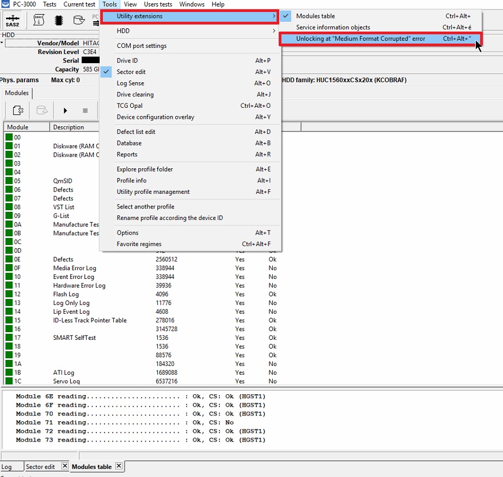Click the disk utility toolbar icon
The height and width of the screenshot is (477, 503).
[78, 20]
